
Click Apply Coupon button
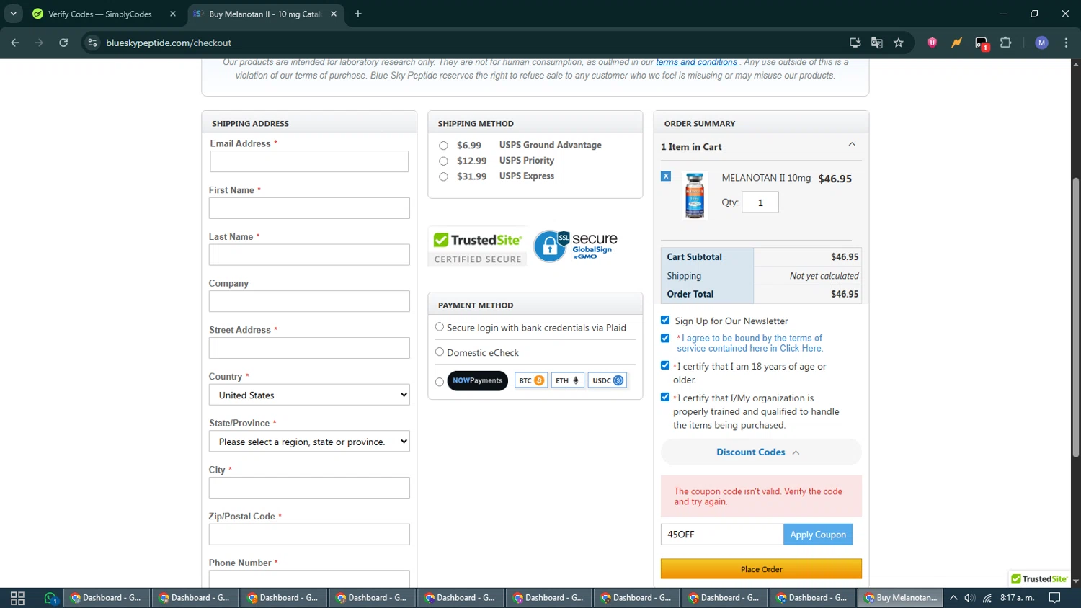818,535
